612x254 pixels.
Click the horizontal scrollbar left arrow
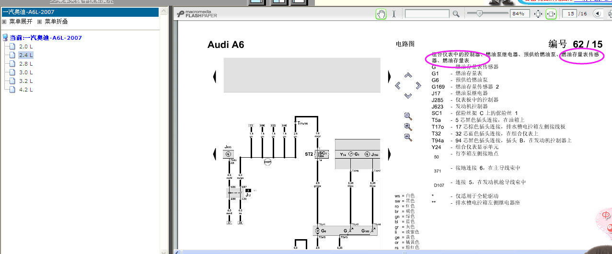coord(177,252)
